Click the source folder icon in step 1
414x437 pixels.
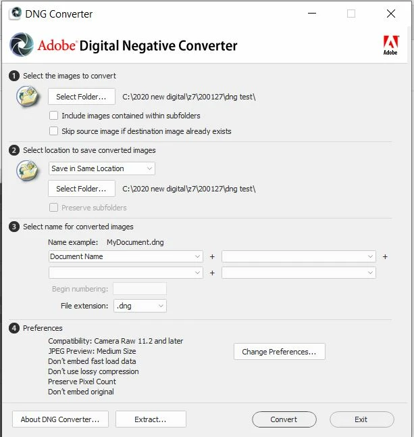tap(27, 97)
